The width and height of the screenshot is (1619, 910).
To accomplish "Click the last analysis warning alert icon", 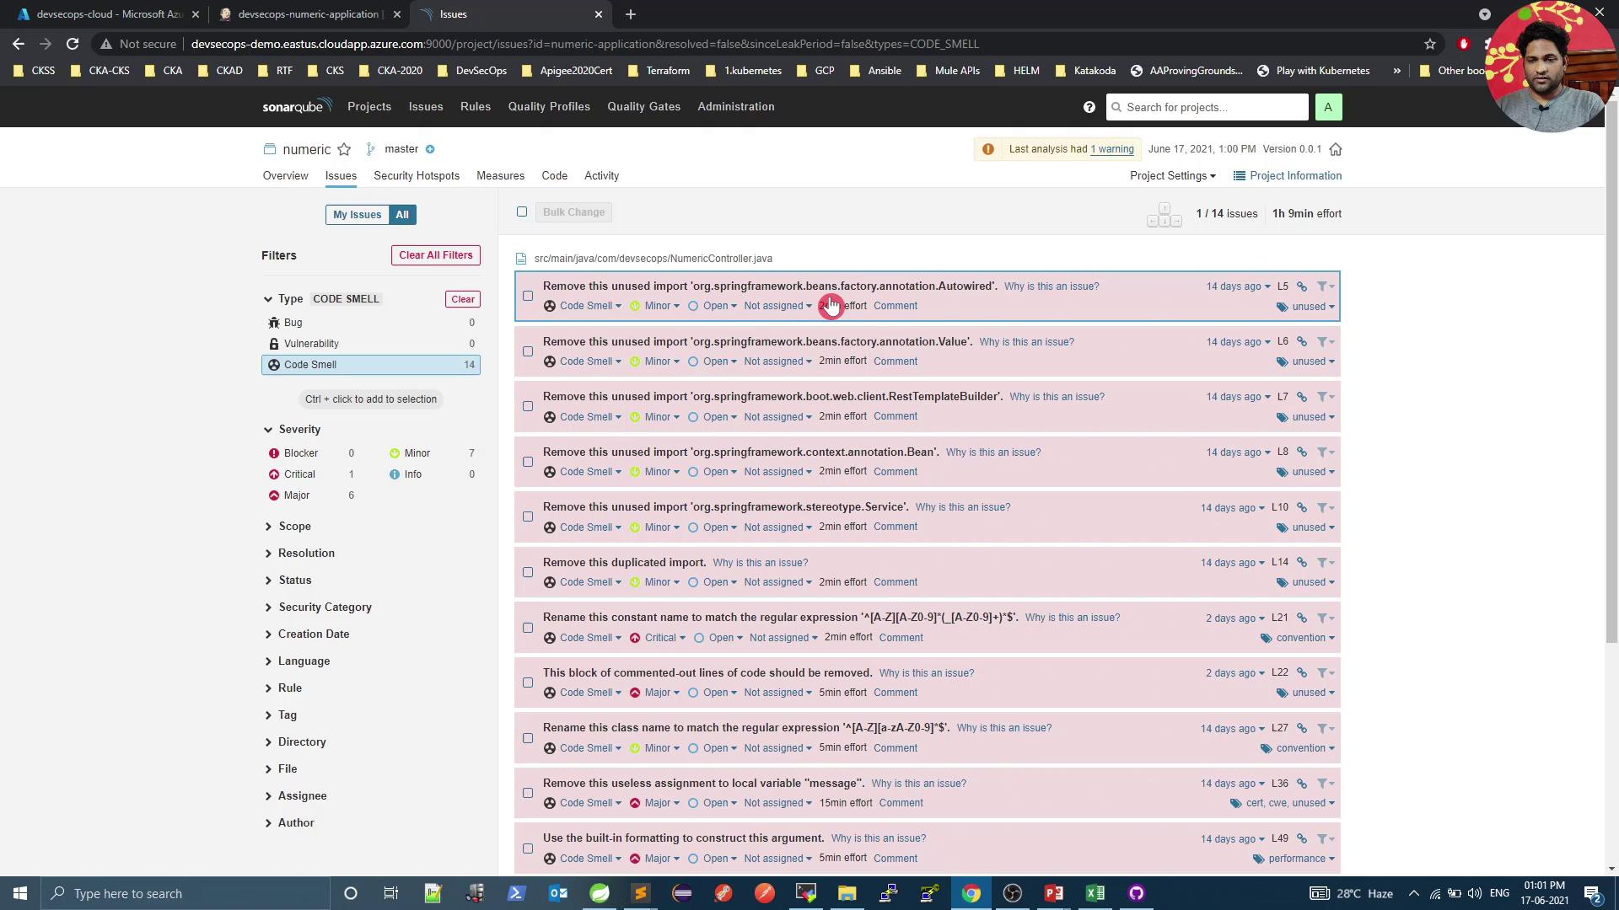I will tap(988, 149).
